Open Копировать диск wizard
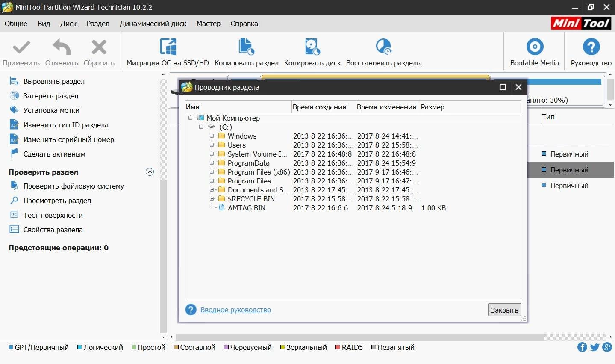This screenshot has width=615, height=364. [312, 52]
